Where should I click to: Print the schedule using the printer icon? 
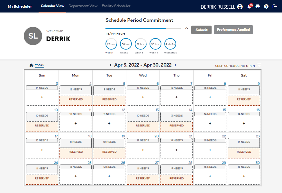click(258, 6)
